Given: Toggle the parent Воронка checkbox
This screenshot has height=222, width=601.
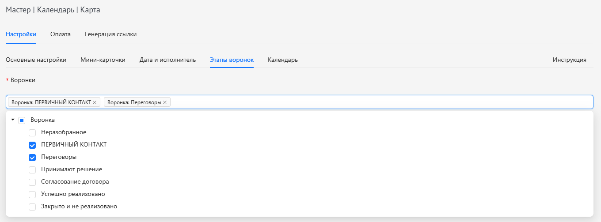Looking at the screenshot, I should 22,120.
